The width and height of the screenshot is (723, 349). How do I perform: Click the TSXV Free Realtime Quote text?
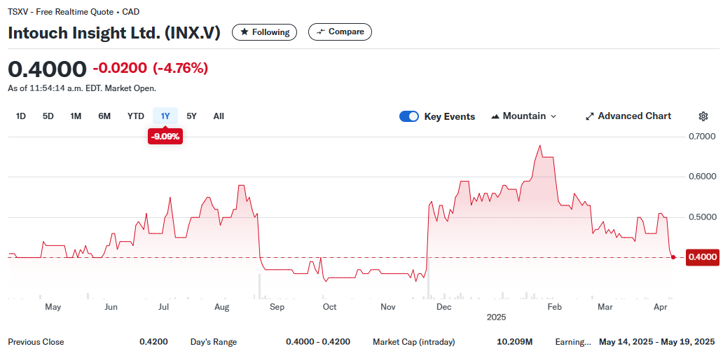coord(74,12)
